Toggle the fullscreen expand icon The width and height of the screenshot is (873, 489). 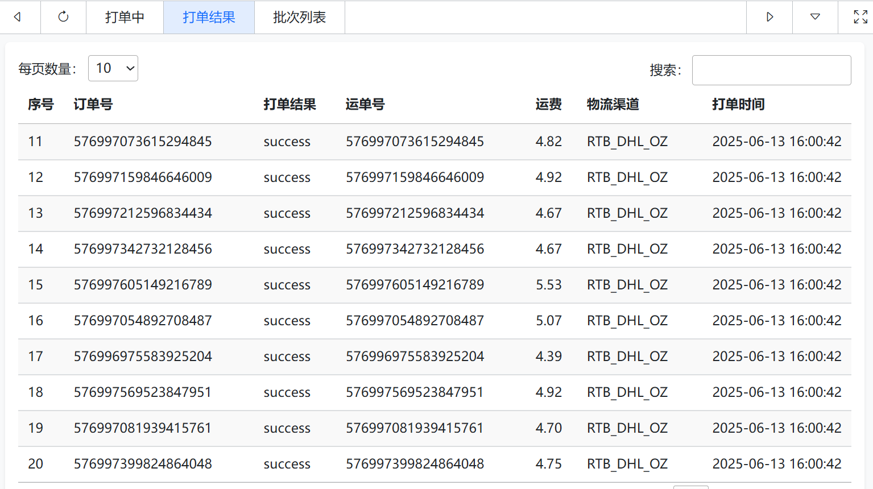pyautogui.click(x=860, y=17)
